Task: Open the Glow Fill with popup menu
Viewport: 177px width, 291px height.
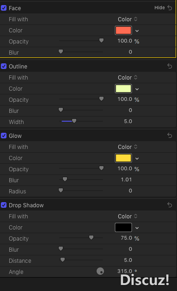Action: (128, 147)
